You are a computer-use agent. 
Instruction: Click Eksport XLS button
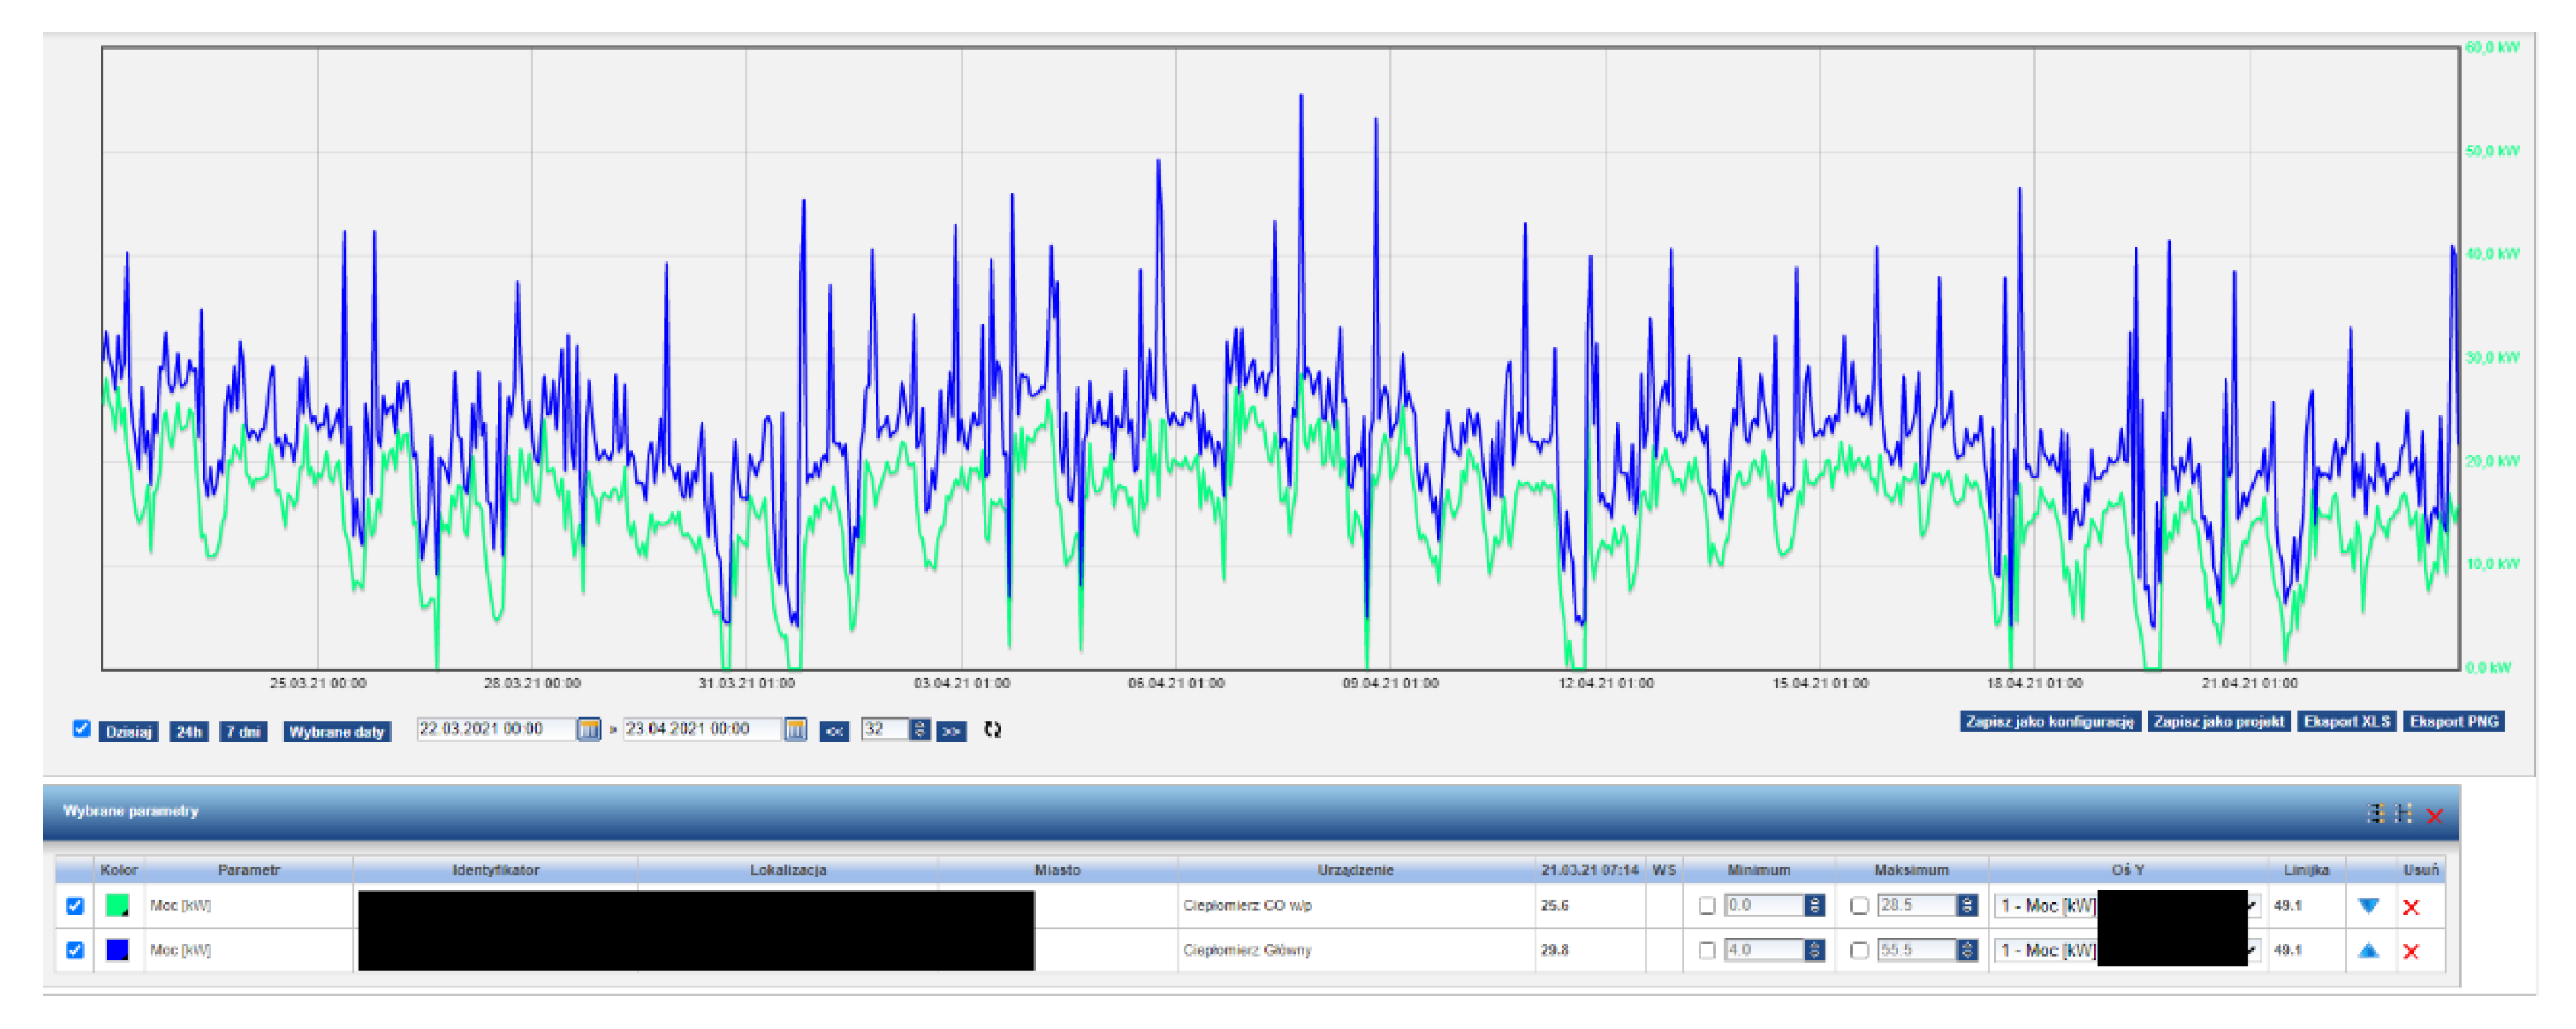2346,722
